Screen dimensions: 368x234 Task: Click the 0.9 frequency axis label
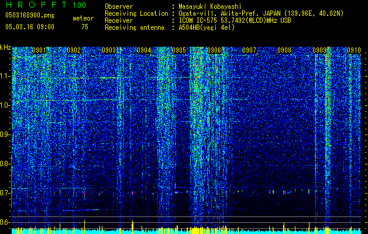point(5,135)
